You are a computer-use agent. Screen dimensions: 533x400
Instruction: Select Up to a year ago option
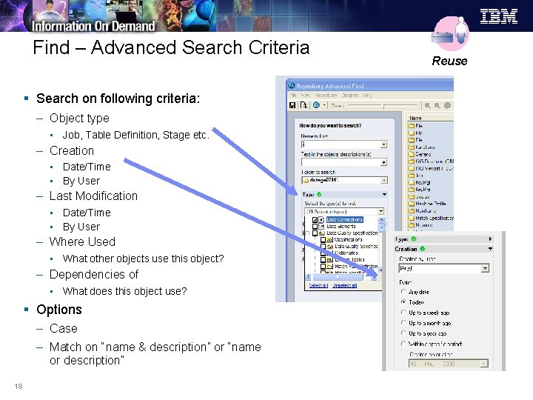[403, 333]
